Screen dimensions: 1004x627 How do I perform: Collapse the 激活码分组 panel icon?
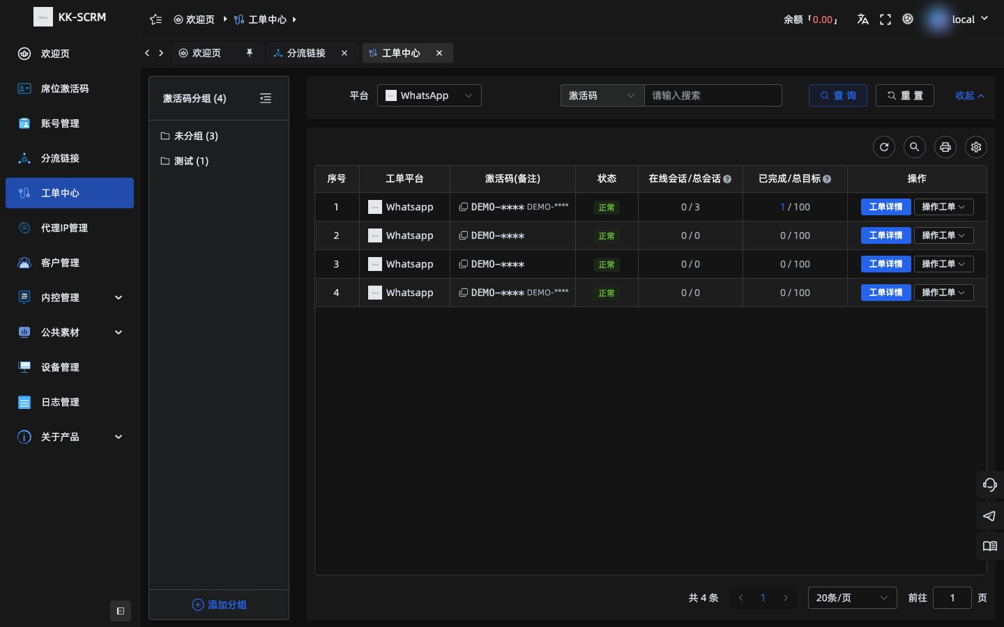pyautogui.click(x=266, y=98)
